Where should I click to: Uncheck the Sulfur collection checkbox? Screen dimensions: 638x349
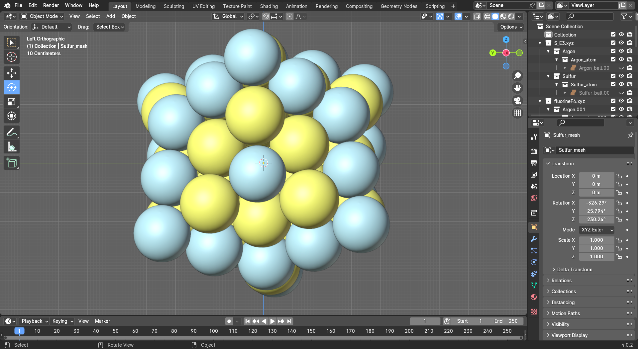[x=613, y=76]
